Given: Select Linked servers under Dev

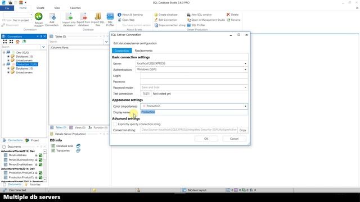Looking at the screenshot, I should [x=24, y=61].
